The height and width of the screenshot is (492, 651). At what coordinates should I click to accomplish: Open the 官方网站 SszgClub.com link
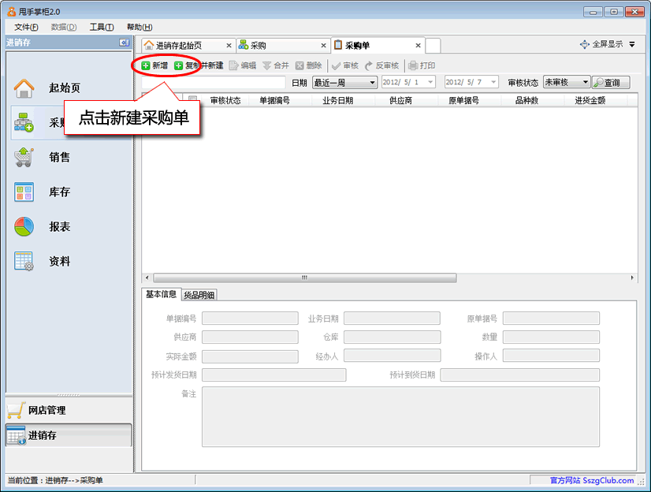592,480
